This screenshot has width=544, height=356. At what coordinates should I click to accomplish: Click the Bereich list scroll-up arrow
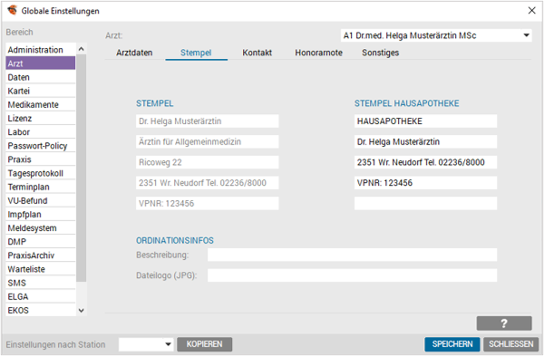tap(82, 49)
